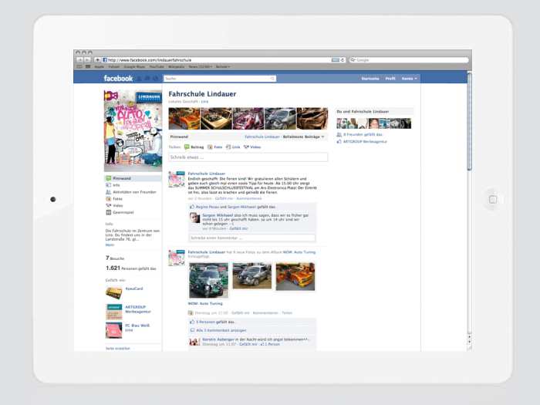Go to Profil in Facebook header
540x405 pixels.
[390, 79]
